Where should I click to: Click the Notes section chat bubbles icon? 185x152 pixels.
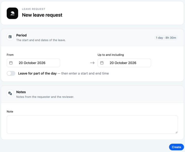[x=10, y=93]
